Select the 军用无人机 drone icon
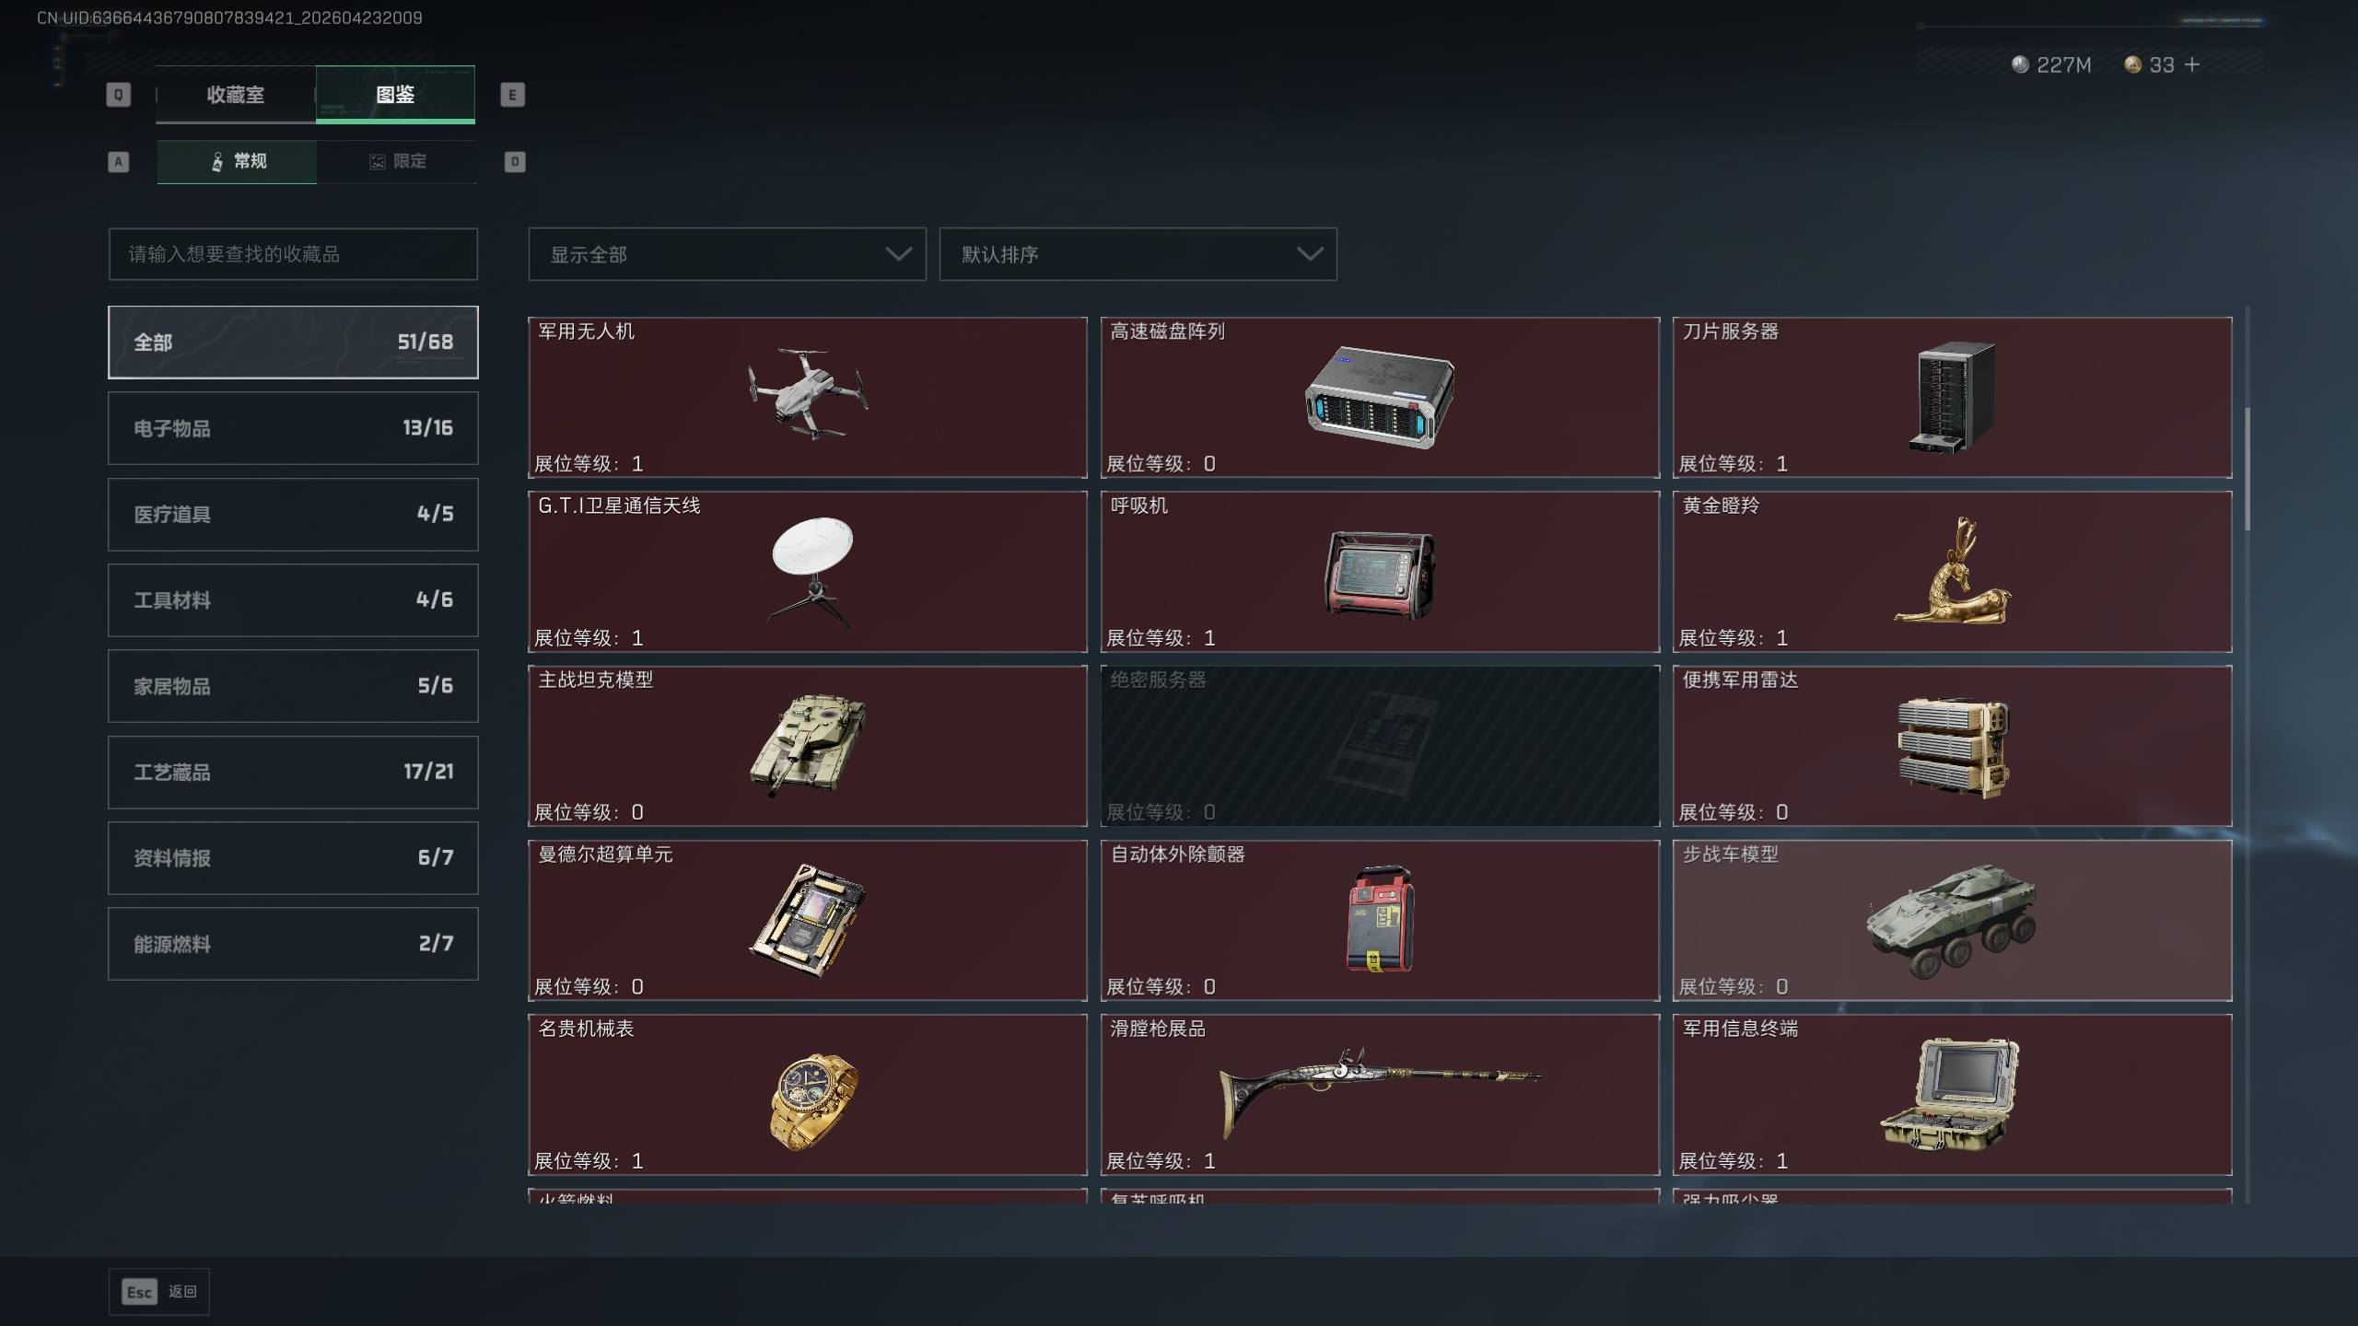 808,393
